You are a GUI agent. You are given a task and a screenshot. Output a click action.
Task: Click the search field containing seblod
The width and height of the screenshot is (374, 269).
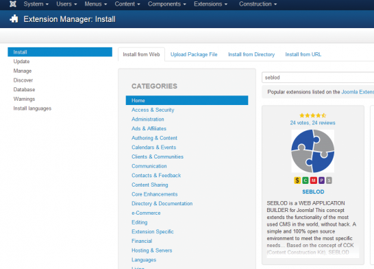[x=318, y=78]
